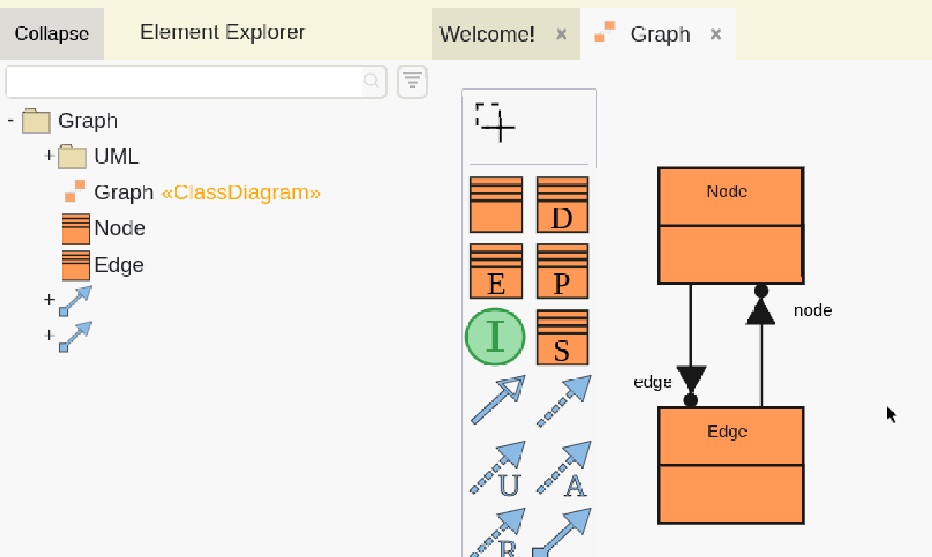
Task: Click the search magnifier icon
Action: point(371,81)
